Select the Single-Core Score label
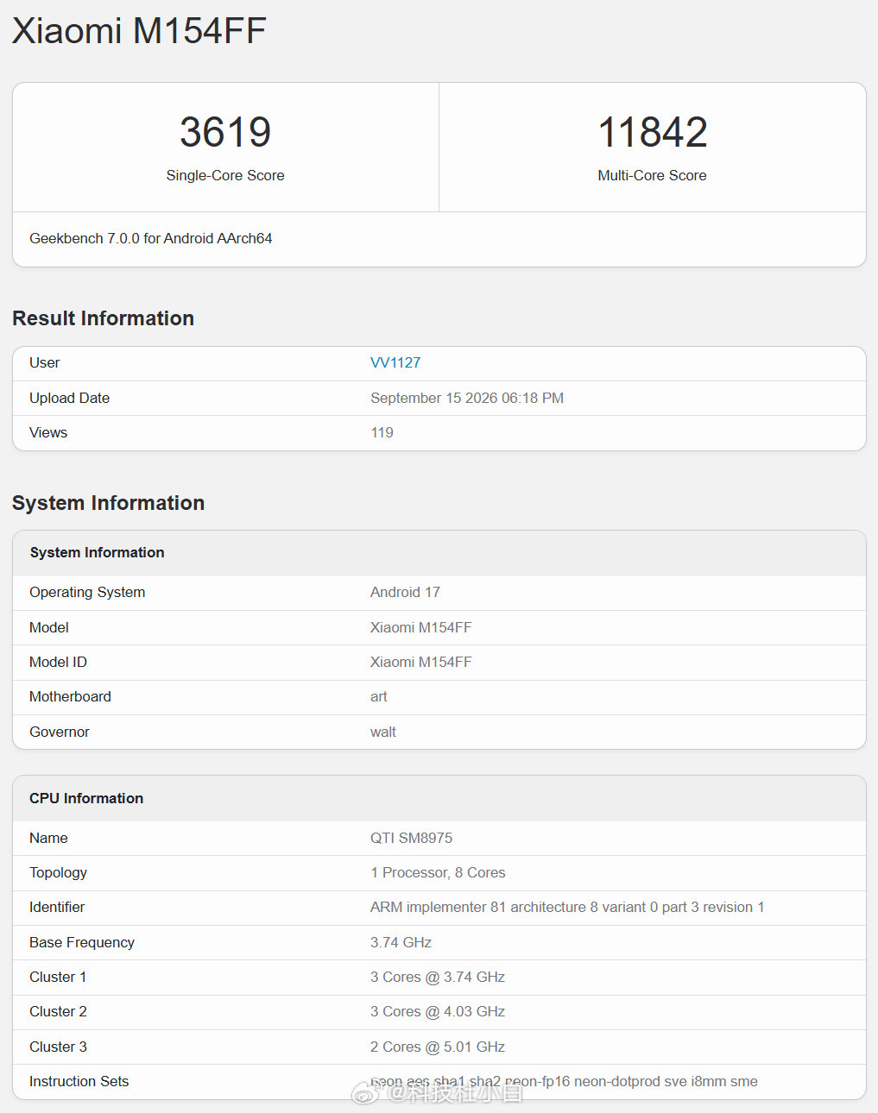The height and width of the screenshot is (1113, 878). click(x=225, y=175)
